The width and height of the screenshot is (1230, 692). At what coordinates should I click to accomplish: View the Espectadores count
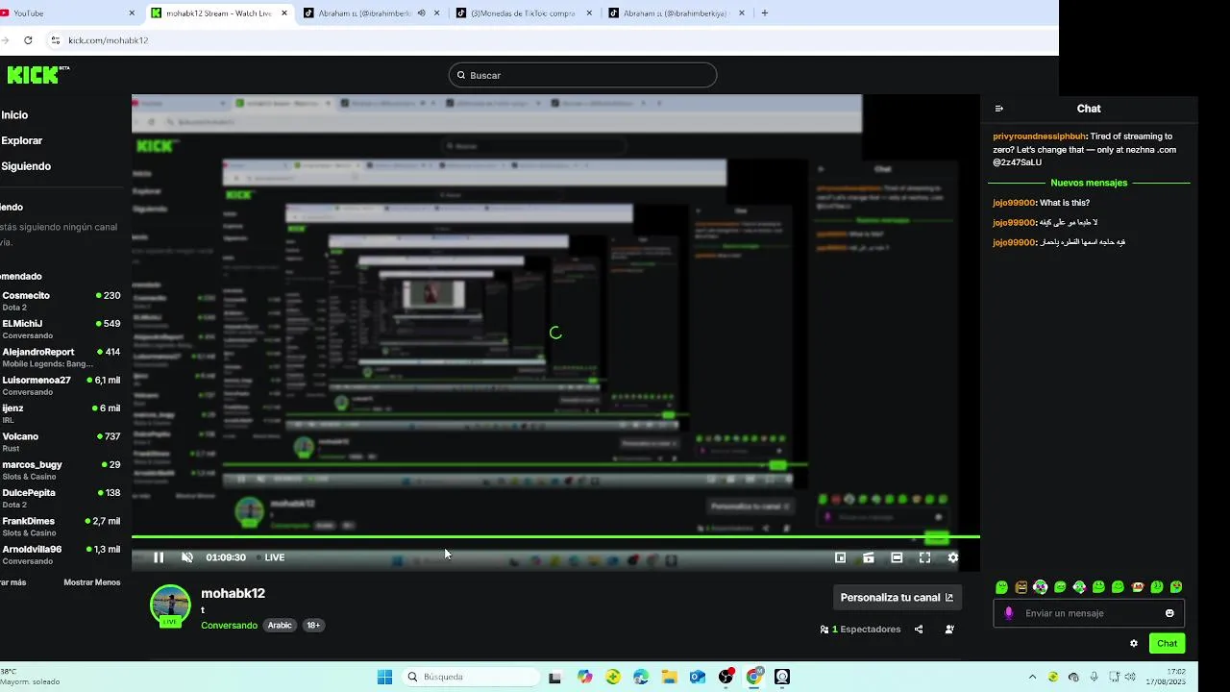click(861, 630)
